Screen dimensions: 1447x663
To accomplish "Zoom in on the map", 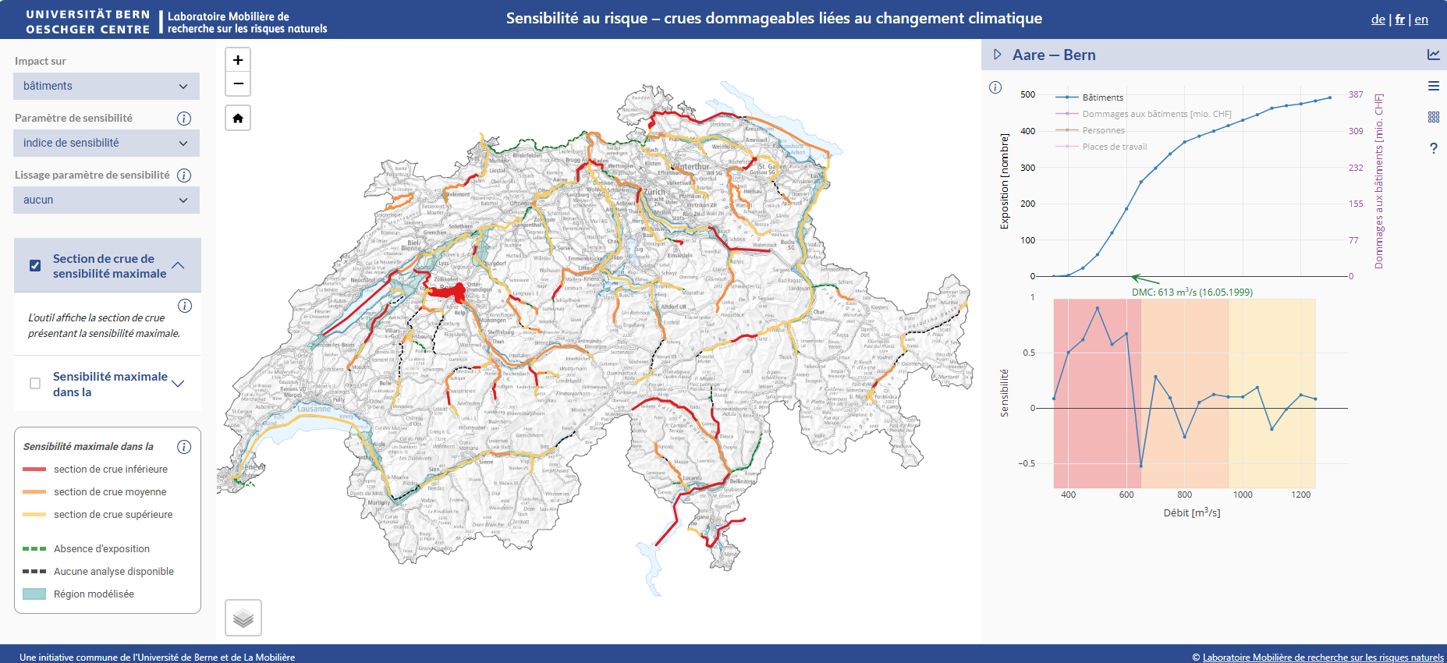I will pyautogui.click(x=238, y=60).
